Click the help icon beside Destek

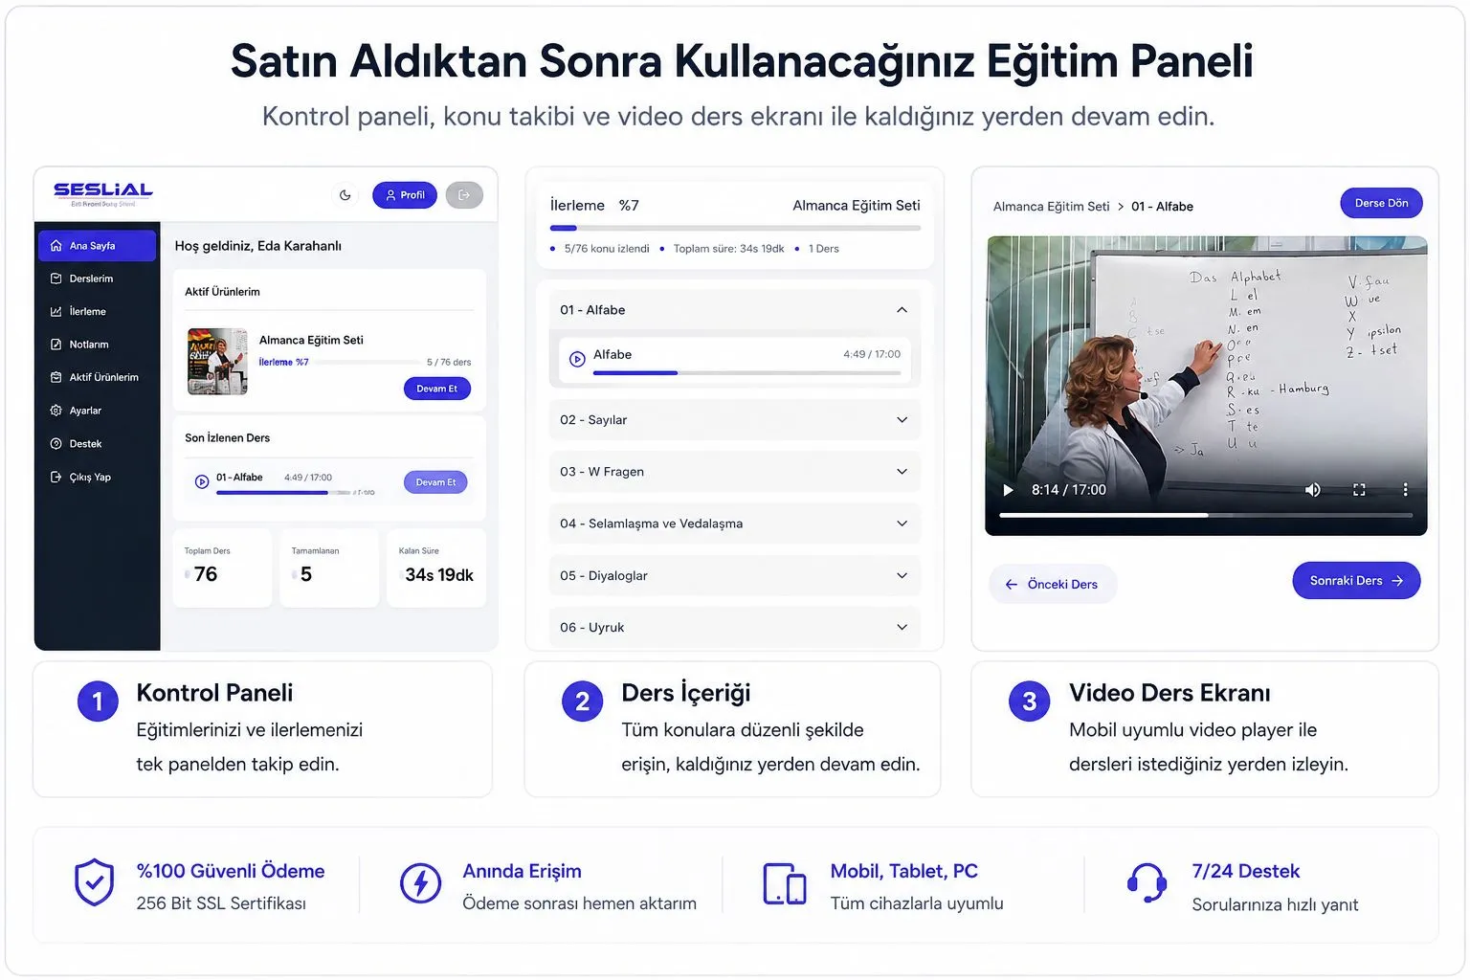click(56, 444)
